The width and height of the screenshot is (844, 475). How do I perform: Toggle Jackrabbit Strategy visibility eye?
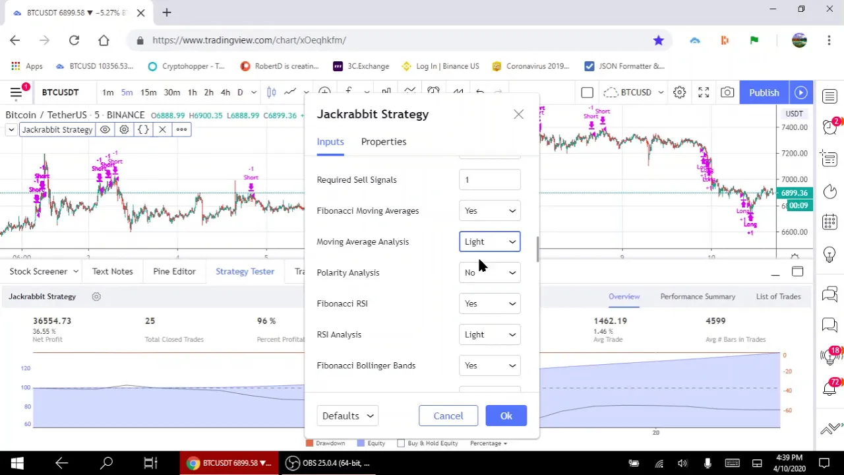[105, 129]
